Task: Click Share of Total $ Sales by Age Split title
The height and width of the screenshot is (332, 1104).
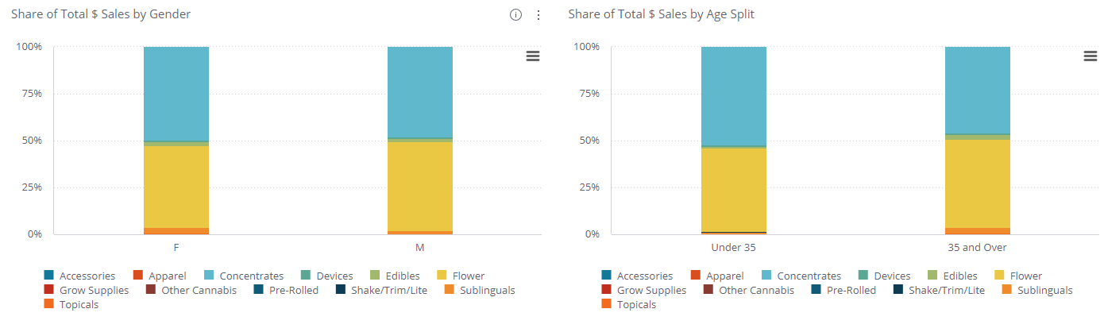Action: [x=662, y=15]
